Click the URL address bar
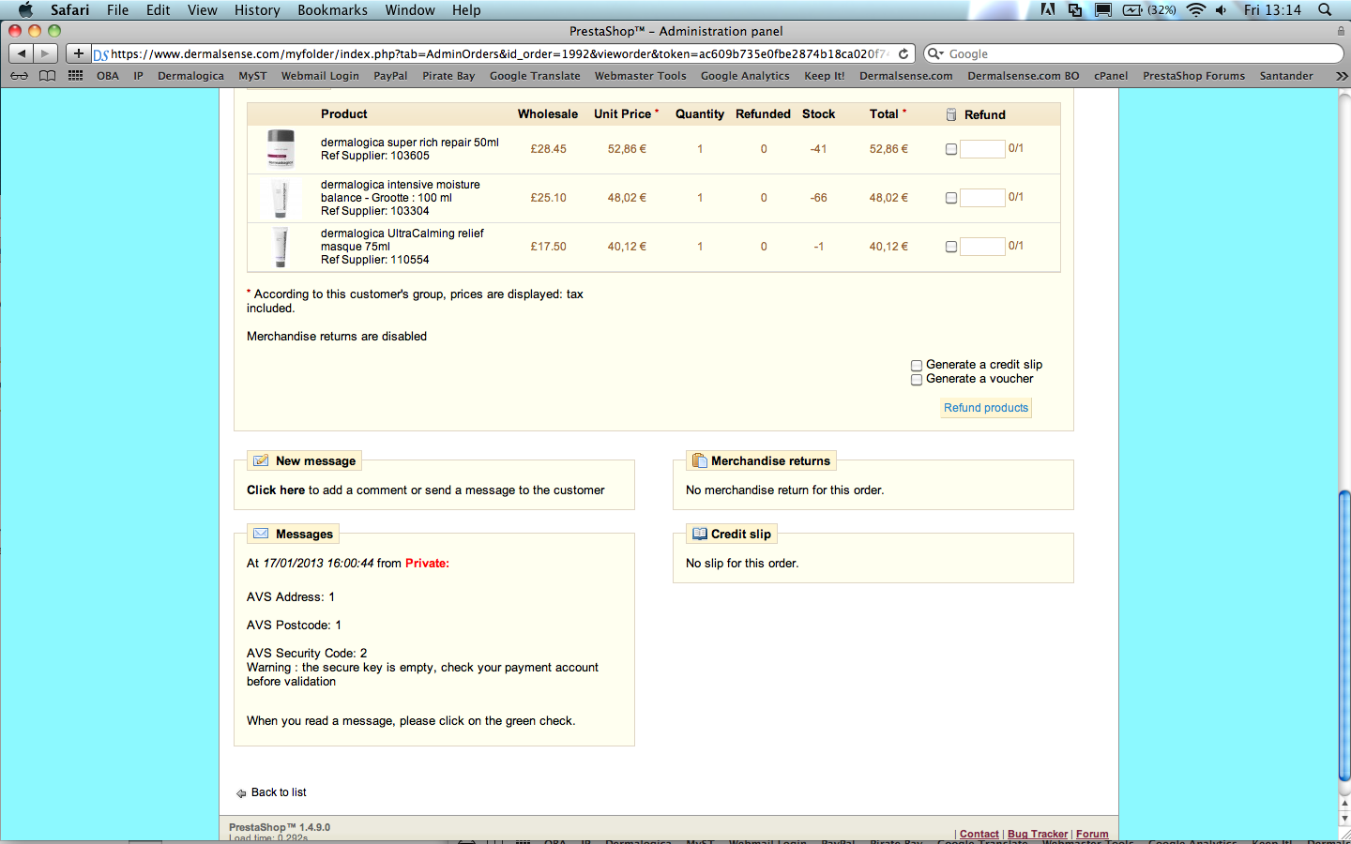This screenshot has height=844, width=1351. tap(502, 53)
